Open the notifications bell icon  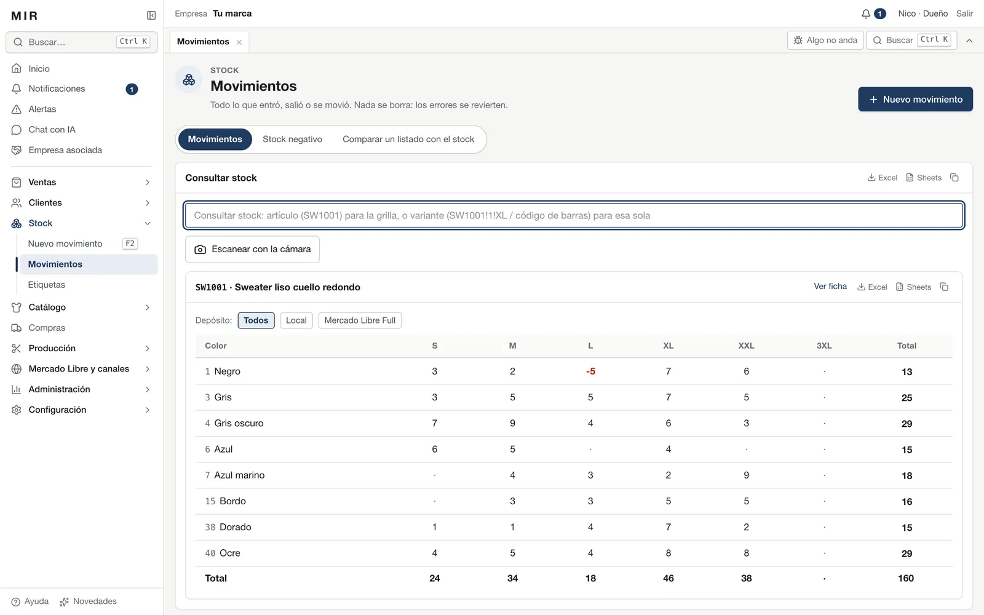(x=866, y=14)
